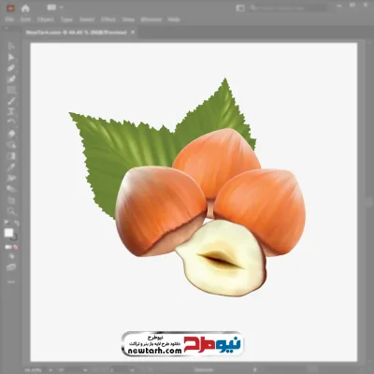Set fill to None in toolbar
This screenshot has height=374, width=374.
click(x=15, y=247)
